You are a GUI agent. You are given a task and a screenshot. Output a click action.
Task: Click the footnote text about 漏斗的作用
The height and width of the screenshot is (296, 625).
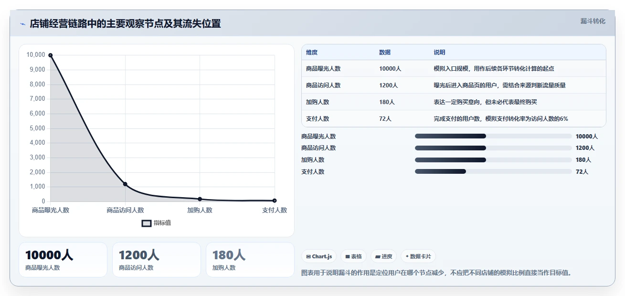coord(436,273)
